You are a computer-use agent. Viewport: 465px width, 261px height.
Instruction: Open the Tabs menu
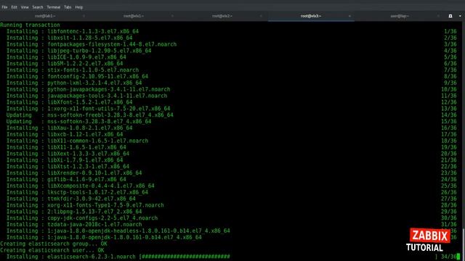coord(68,7)
